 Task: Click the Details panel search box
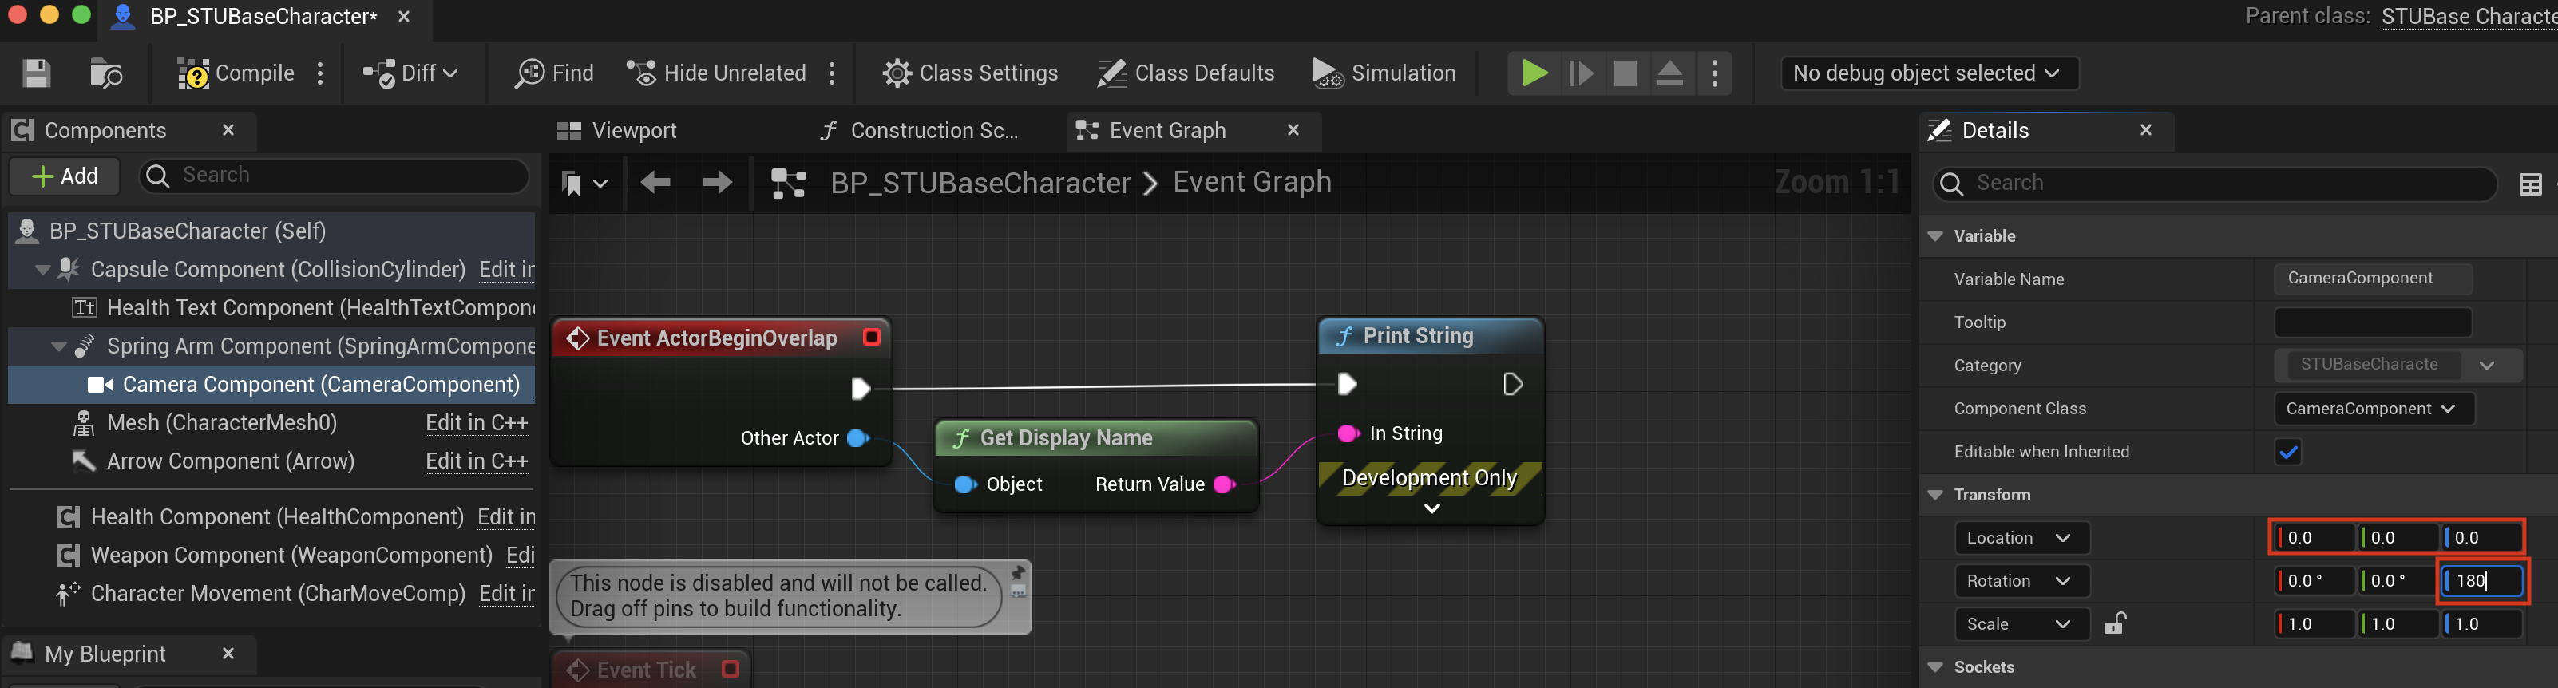click(2215, 184)
